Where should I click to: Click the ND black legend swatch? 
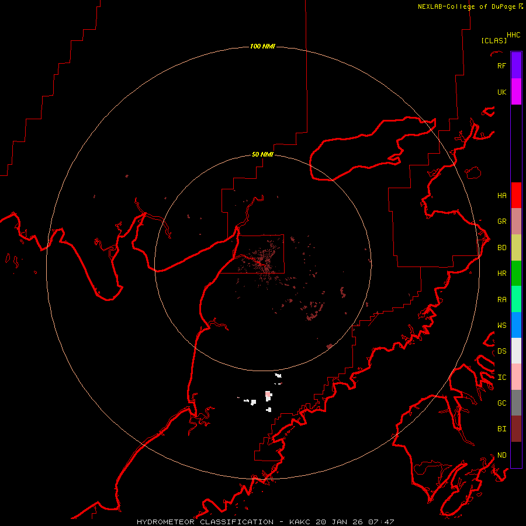(x=516, y=455)
